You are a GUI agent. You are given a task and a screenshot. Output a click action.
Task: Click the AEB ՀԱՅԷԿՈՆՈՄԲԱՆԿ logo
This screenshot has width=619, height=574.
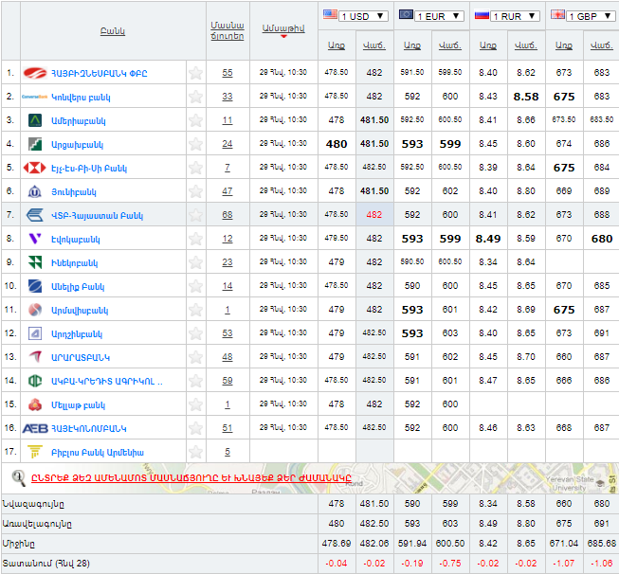tap(35, 428)
